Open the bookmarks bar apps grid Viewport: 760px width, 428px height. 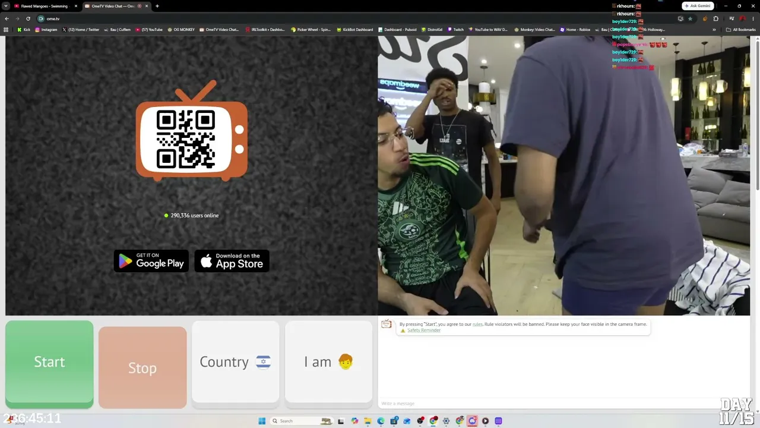coord(6,30)
